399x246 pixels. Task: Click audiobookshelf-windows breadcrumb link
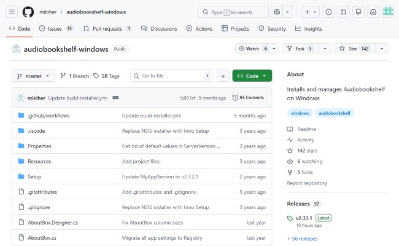pyautogui.click(x=96, y=12)
